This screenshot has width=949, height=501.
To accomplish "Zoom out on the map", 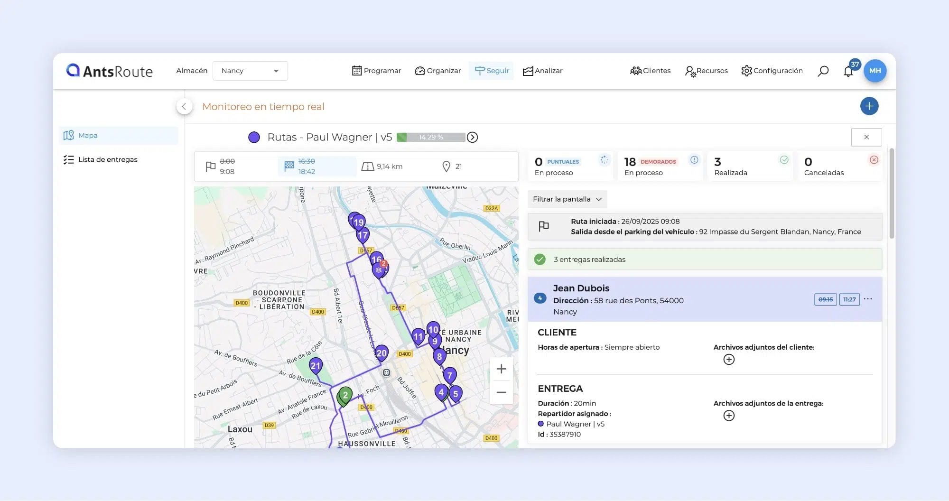I will pyautogui.click(x=501, y=392).
